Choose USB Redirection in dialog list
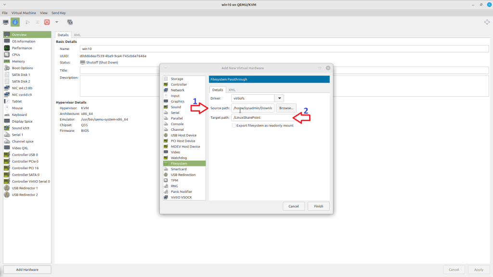The image size is (493, 277). click(x=184, y=175)
